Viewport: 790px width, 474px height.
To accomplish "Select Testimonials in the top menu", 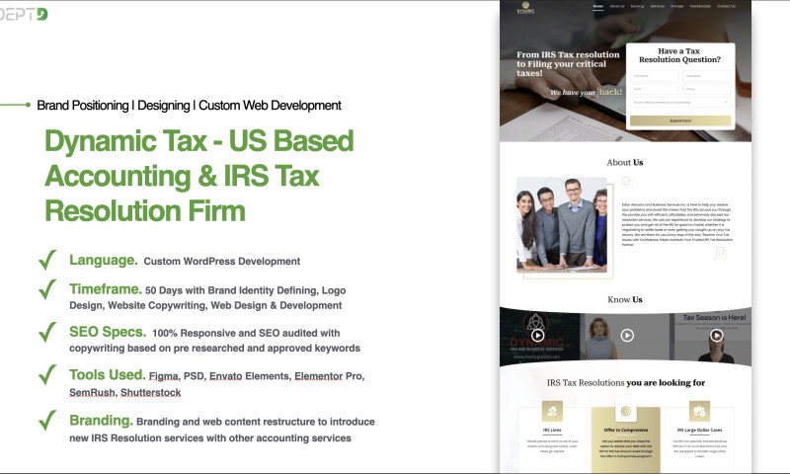I will pyautogui.click(x=699, y=6).
